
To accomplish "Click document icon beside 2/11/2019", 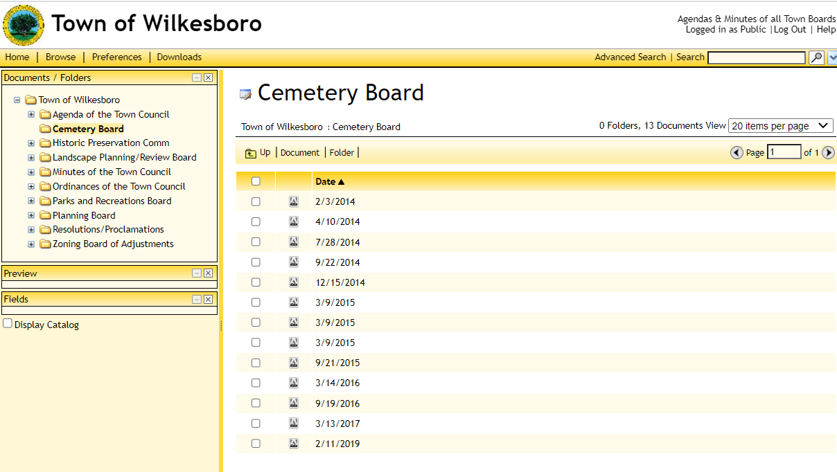I will (x=294, y=444).
